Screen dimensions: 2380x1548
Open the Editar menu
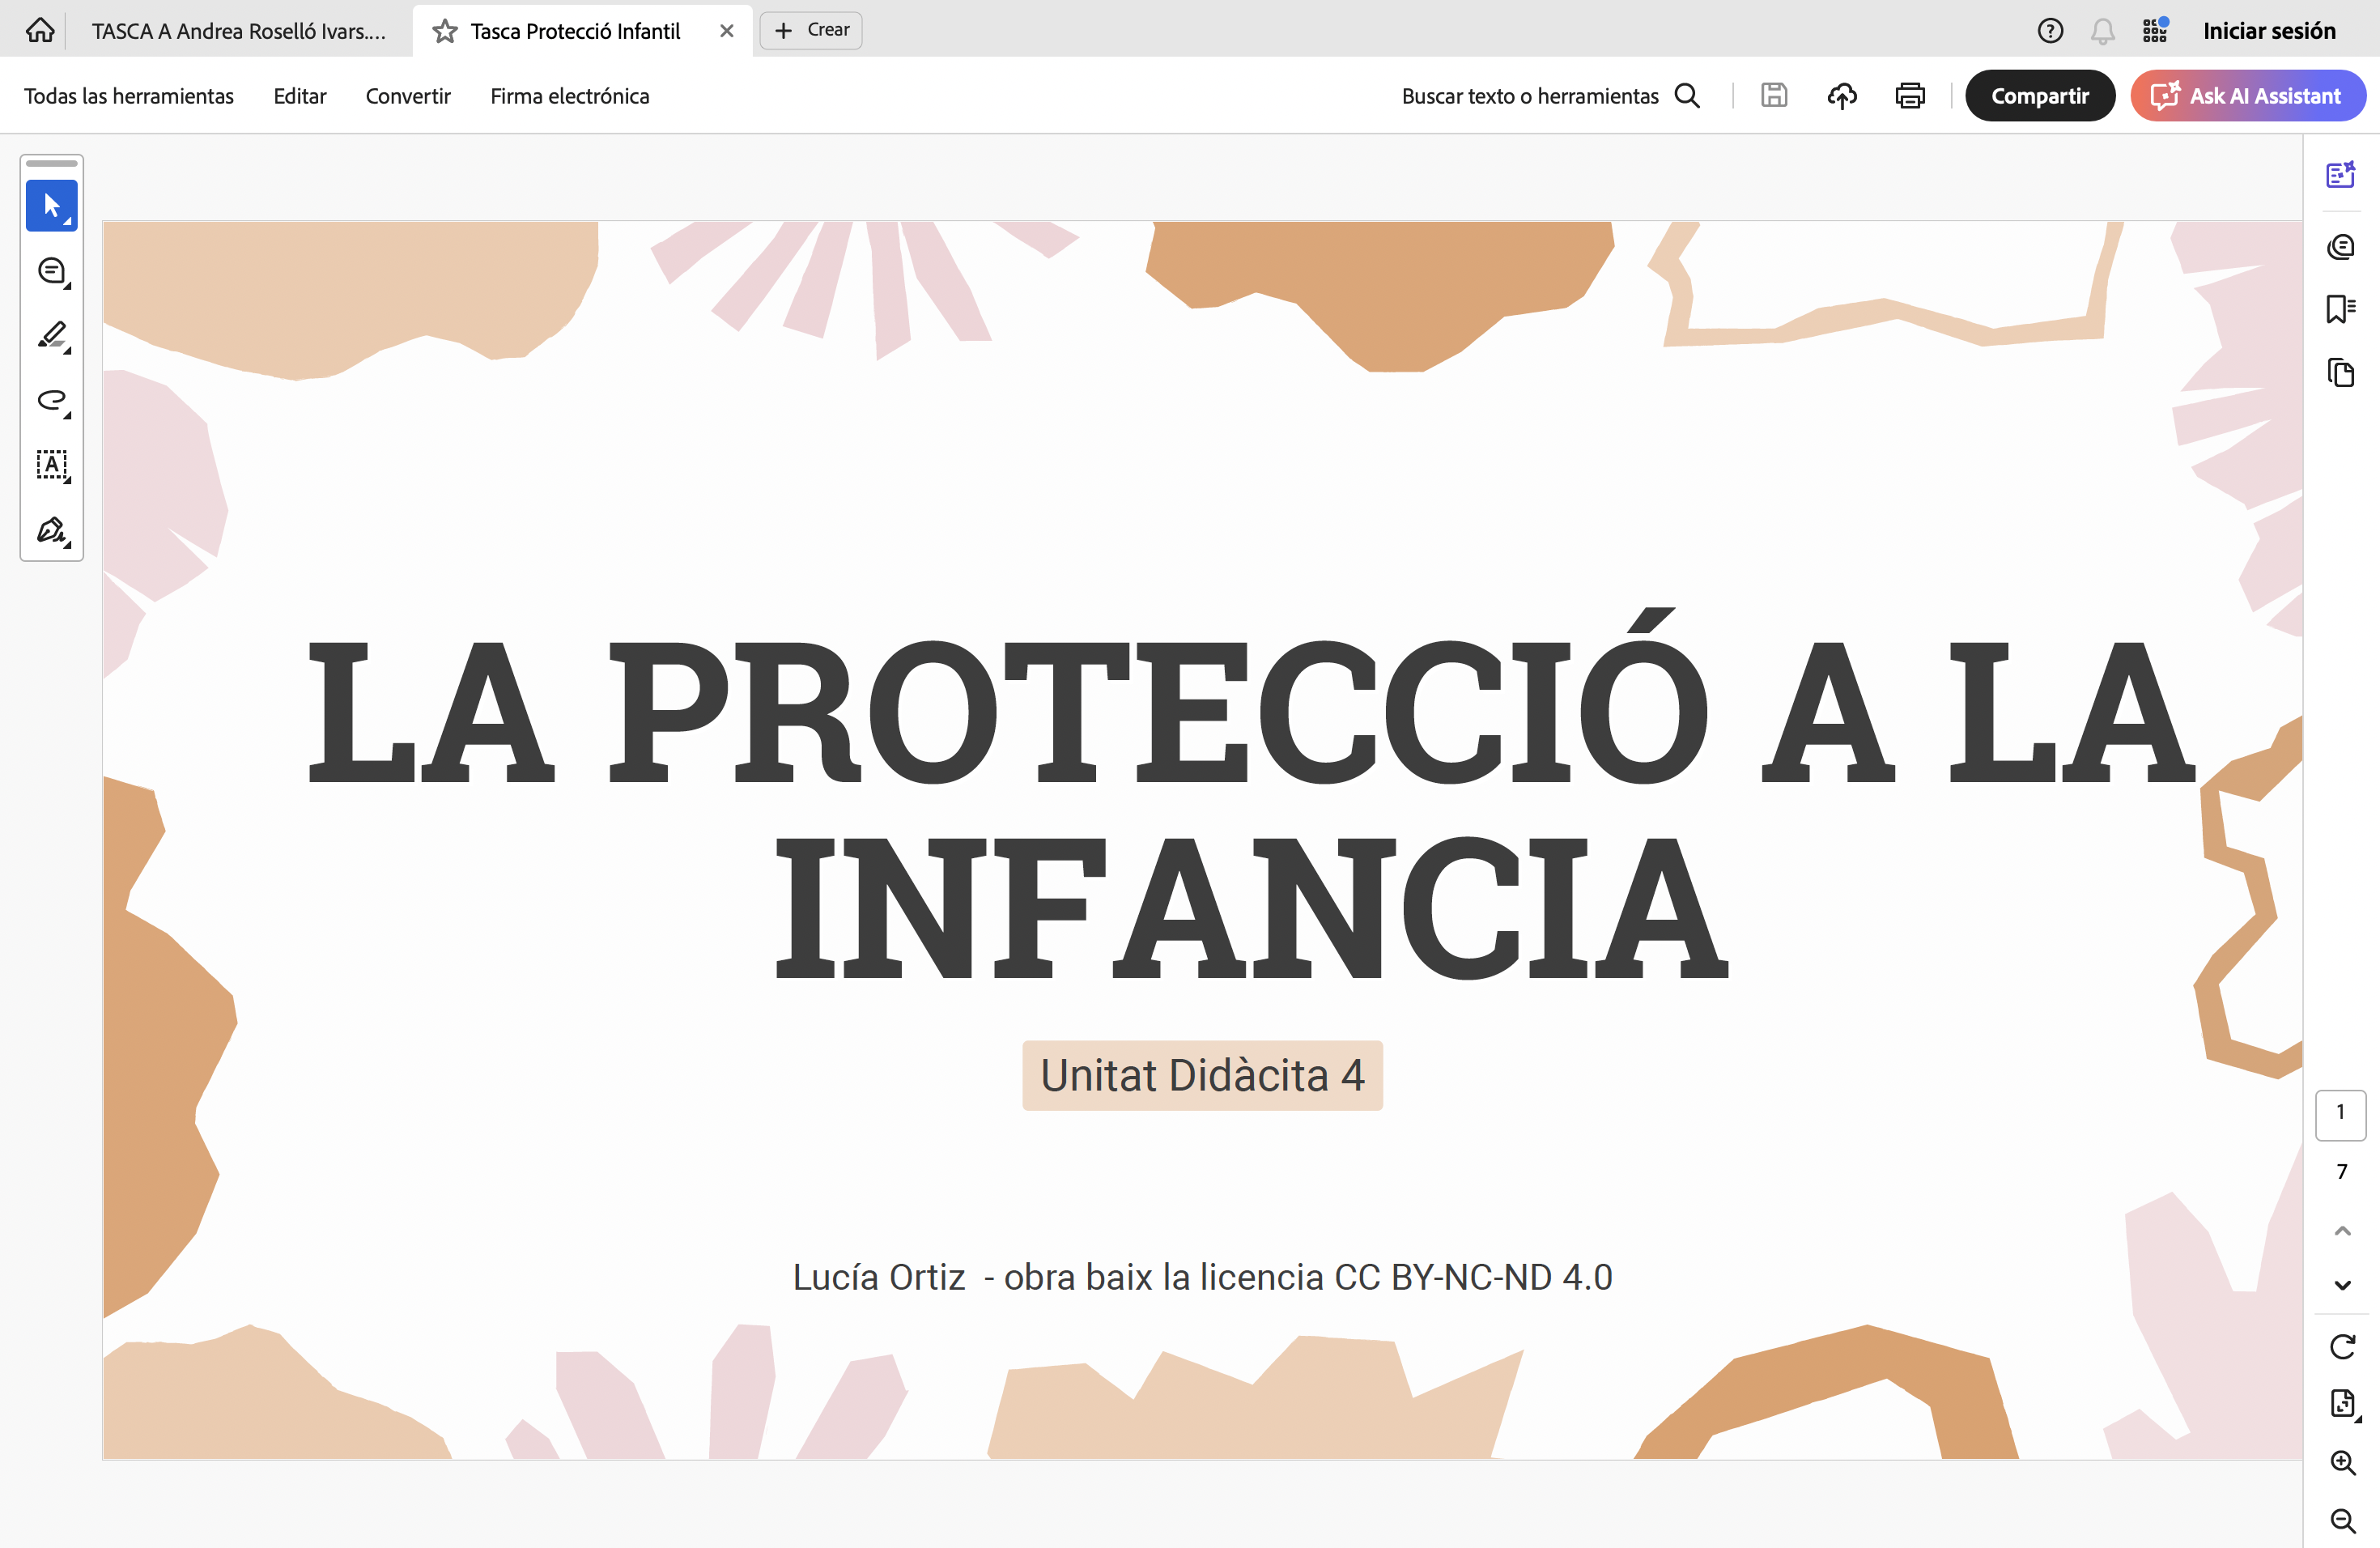click(x=300, y=96)
